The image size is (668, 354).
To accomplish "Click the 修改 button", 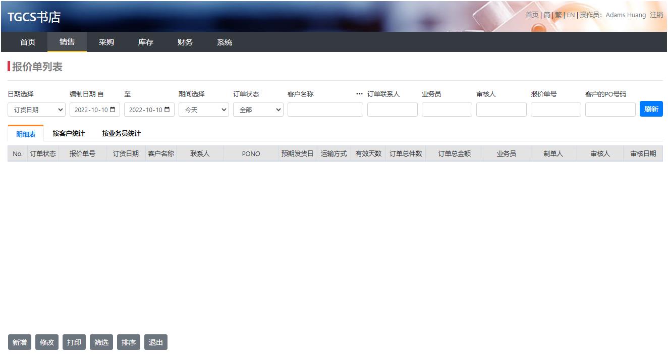I will pyautogui.click(x=47, y=342).
